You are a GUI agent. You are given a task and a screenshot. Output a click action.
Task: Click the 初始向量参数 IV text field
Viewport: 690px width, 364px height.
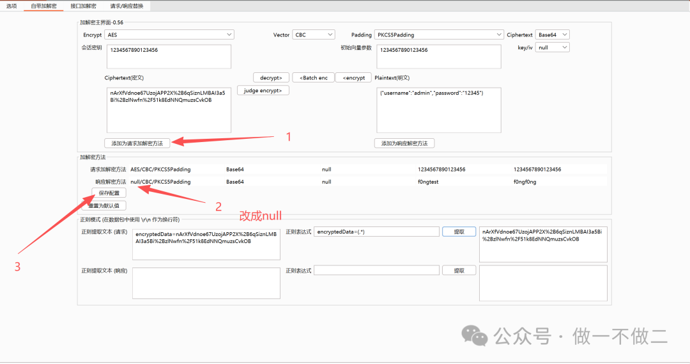point(438,56)
